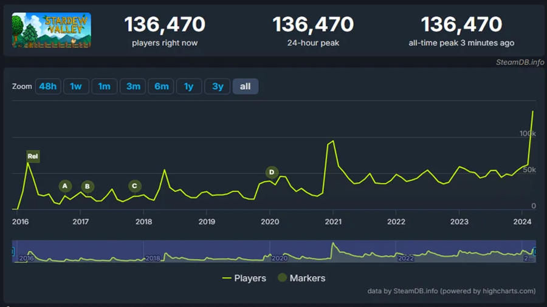Set chart zoom to 3m

tap(133, 86)
